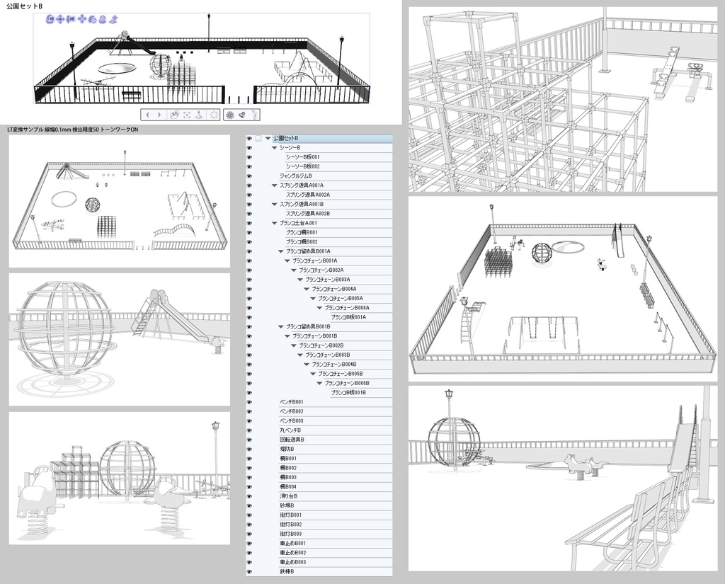Click the camera angle preset icon
Image resolution: width=725 pixels, height=584 pixels.
[242, 115]
